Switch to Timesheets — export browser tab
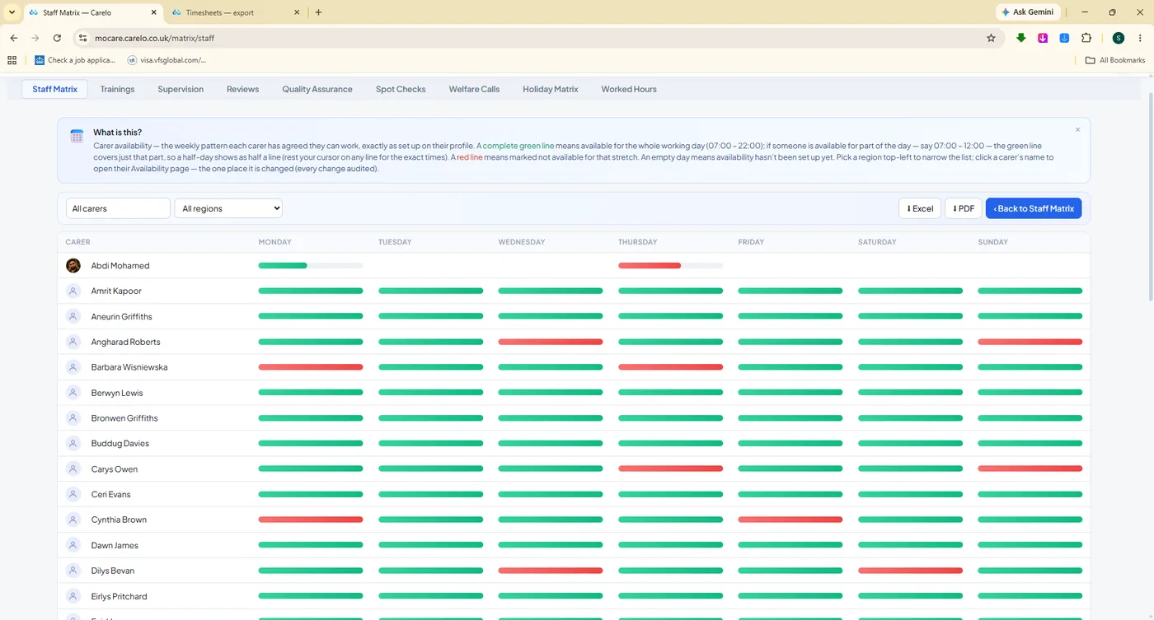 (236, 12)
